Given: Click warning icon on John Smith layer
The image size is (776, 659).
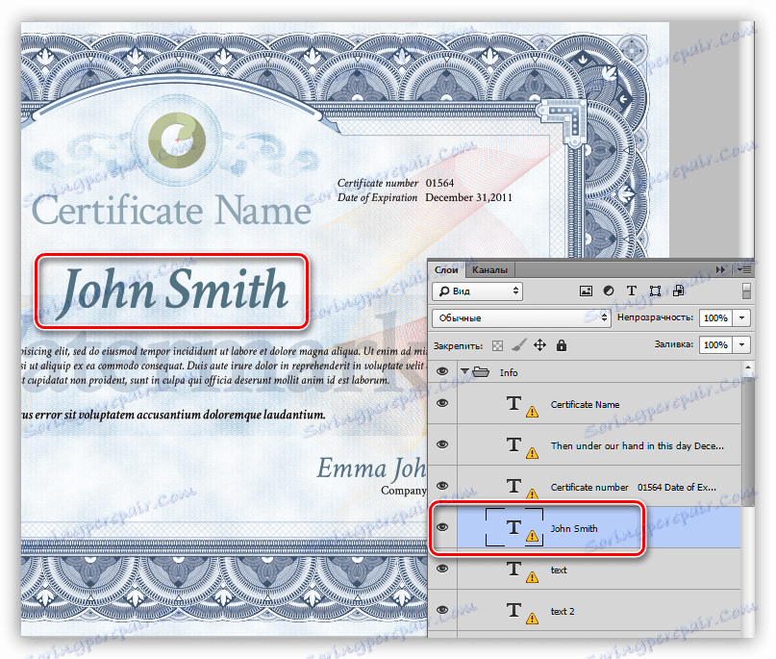Looking at the screenshot, I should (x=532, y=536).
